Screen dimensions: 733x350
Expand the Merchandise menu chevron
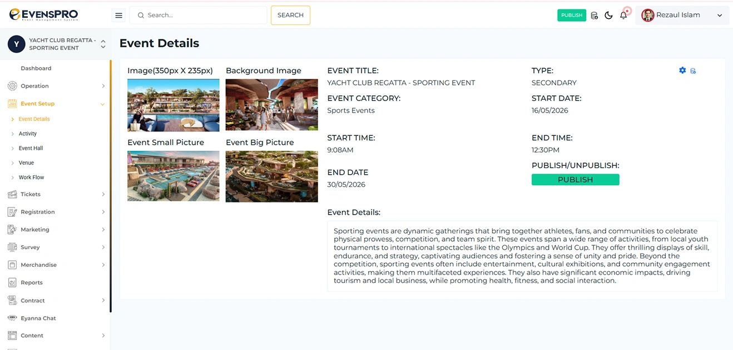click(103, 265)
